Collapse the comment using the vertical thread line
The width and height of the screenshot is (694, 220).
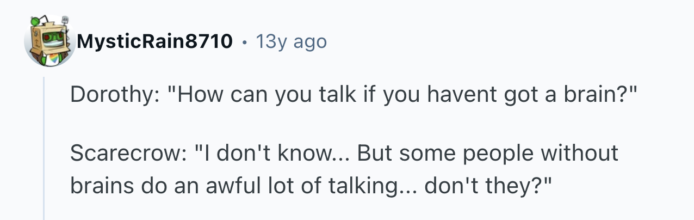tap(45, 148)
